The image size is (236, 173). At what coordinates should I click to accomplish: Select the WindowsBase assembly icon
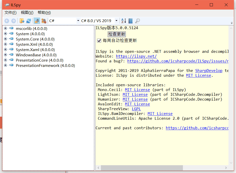[11, 55]
